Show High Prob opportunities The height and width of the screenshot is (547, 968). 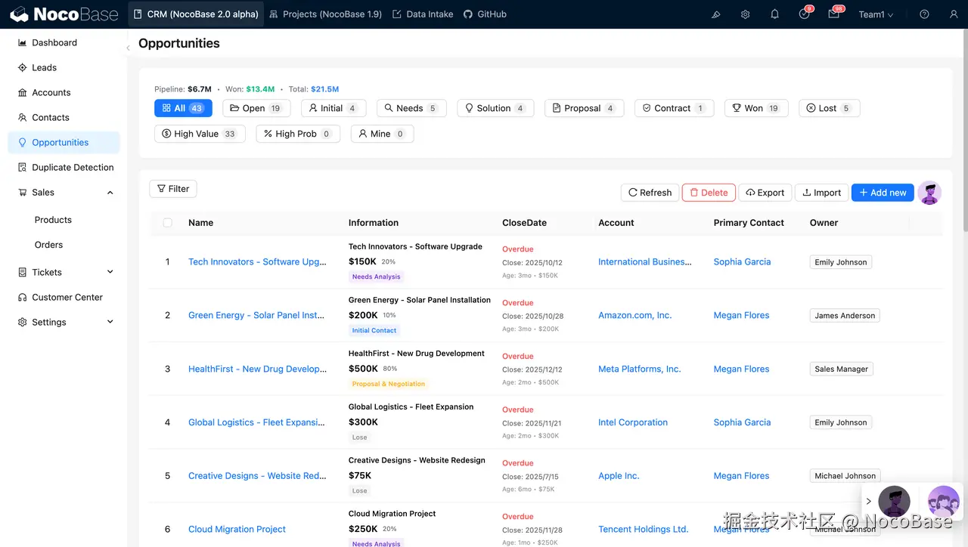tap(298, 134)
